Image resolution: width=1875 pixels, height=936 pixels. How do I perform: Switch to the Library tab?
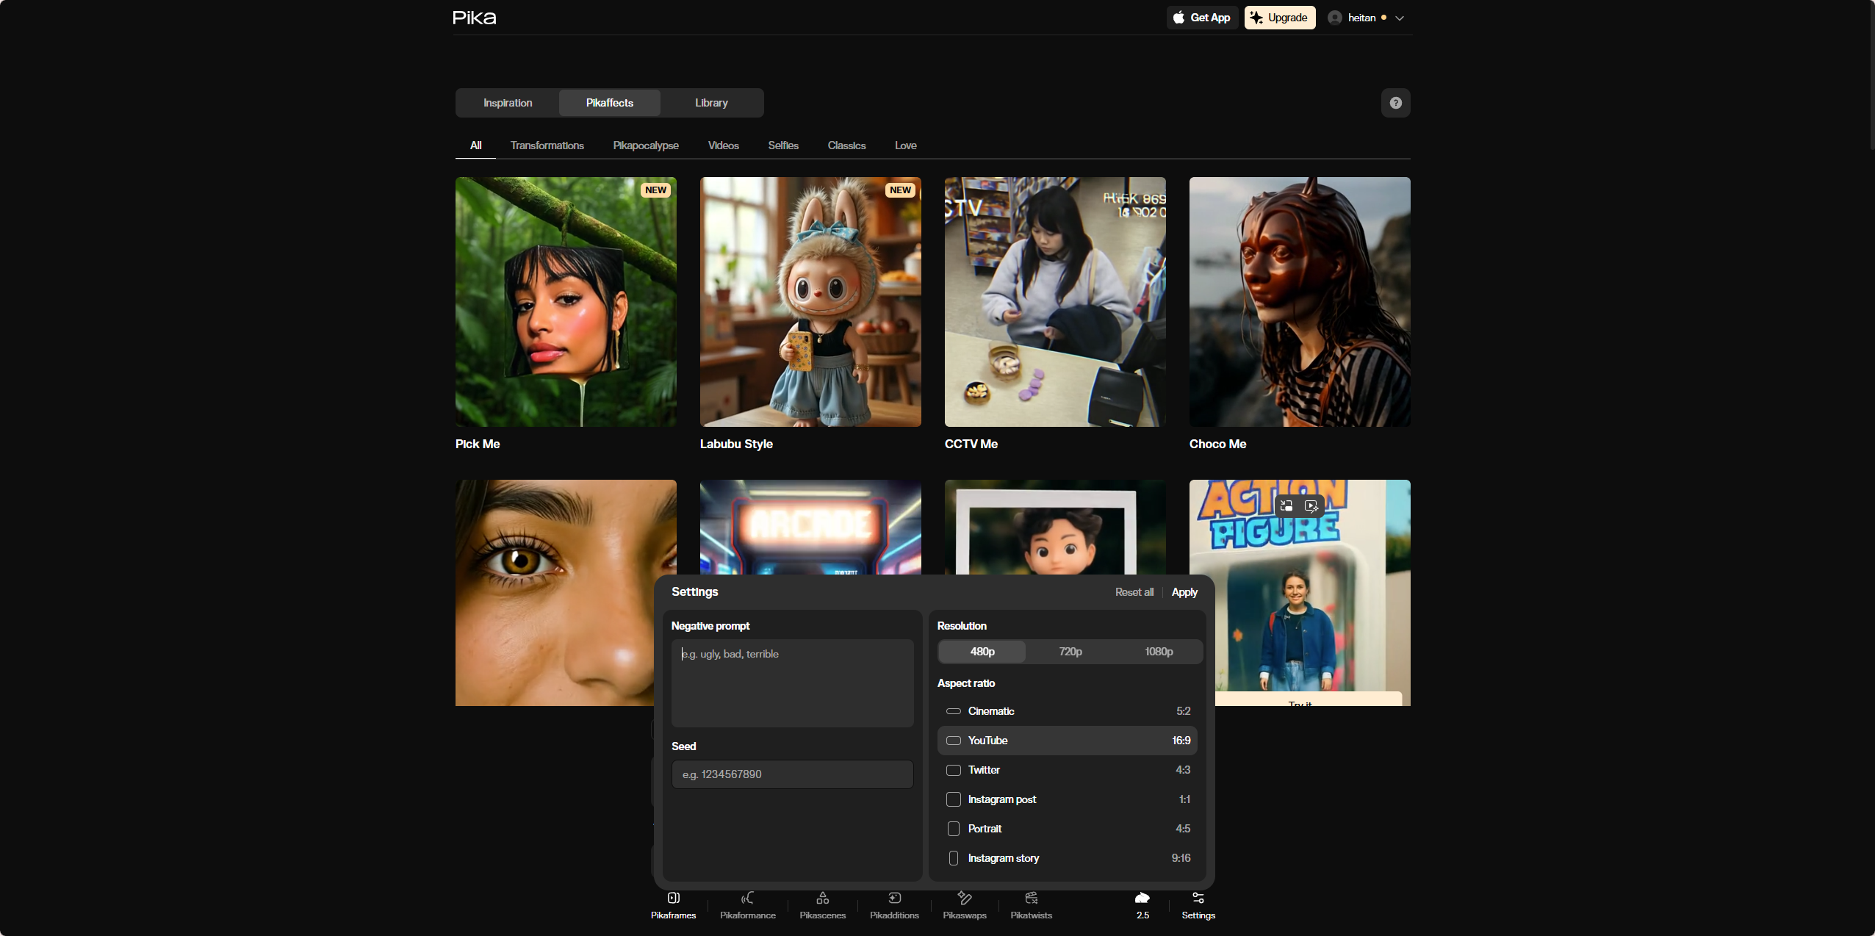(711, 103)
